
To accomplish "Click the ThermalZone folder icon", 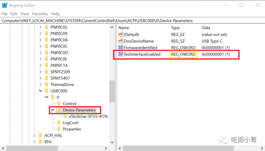I will coord(46,84).
